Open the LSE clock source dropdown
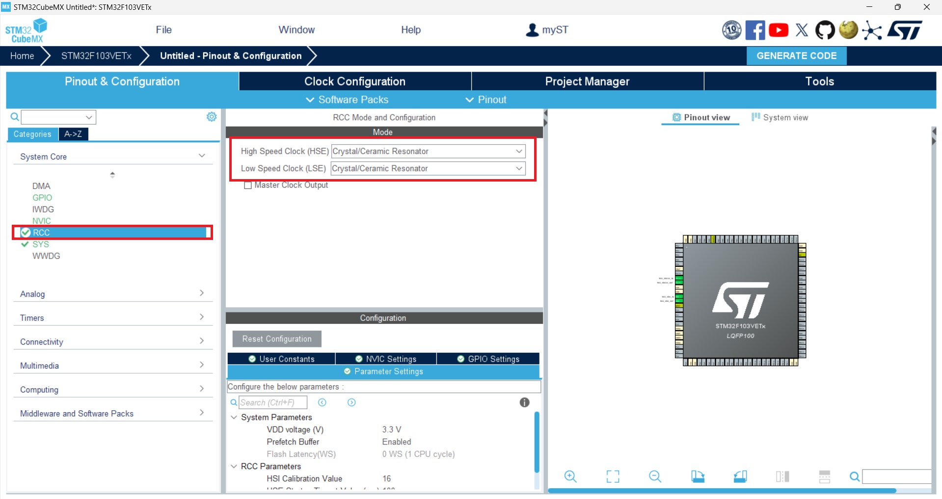 coord(428,168)
